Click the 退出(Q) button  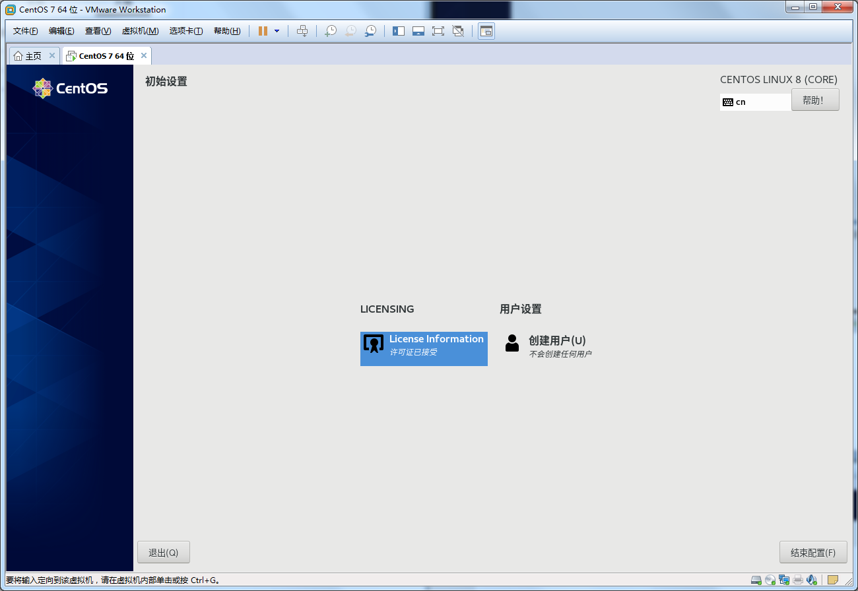[x=164, y=553]
